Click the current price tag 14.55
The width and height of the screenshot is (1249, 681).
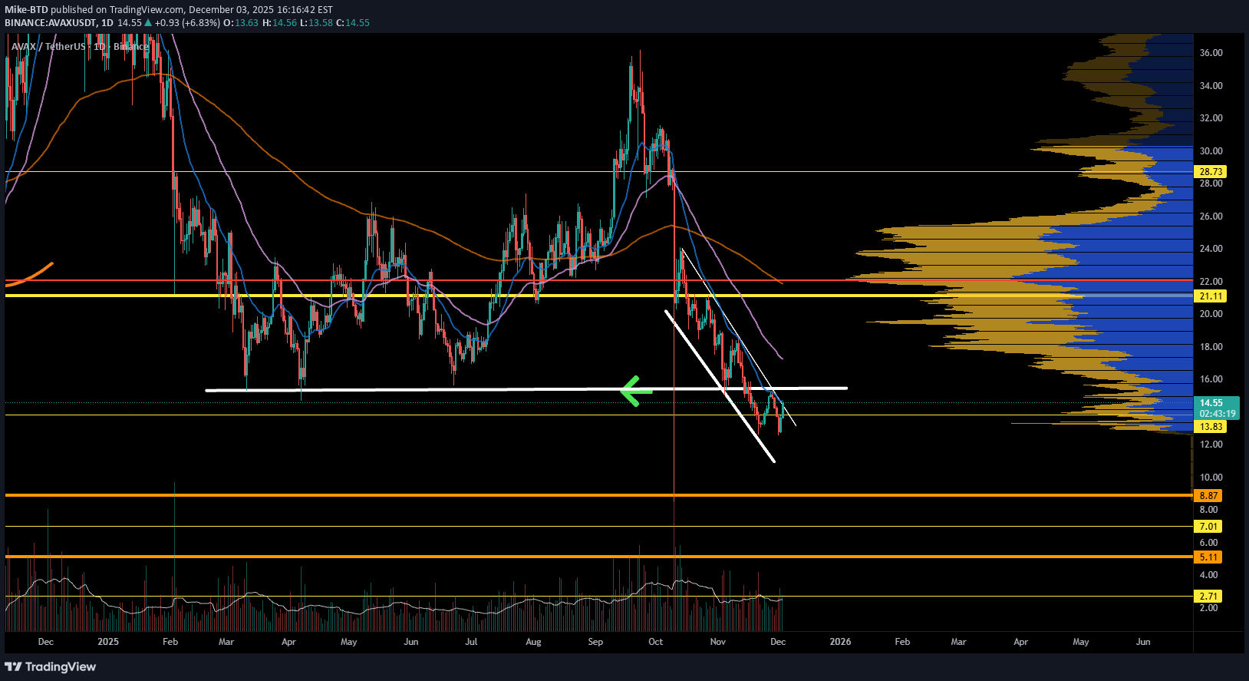click(1216, 404)
